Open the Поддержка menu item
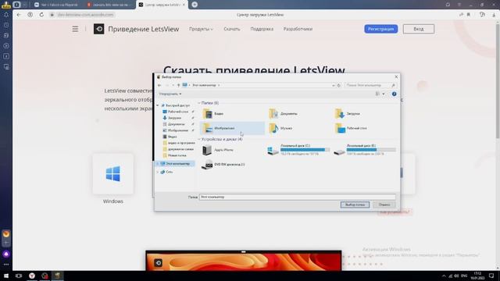 coord(262,29)
